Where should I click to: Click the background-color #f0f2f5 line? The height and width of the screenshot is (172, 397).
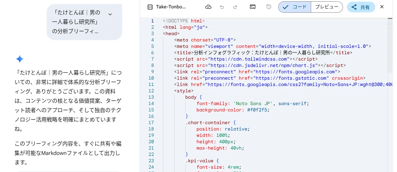[x=233, y=110]
